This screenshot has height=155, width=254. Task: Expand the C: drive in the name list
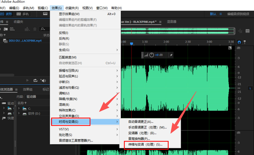[19, 108]
